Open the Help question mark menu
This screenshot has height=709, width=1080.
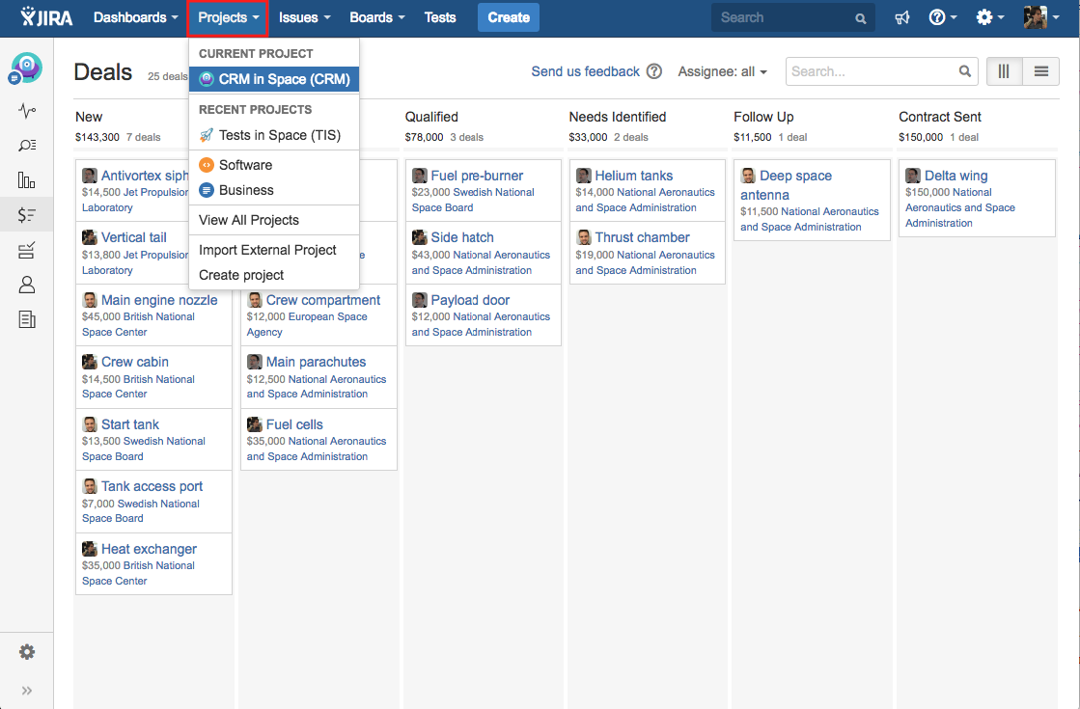click(x=942, y=18)
